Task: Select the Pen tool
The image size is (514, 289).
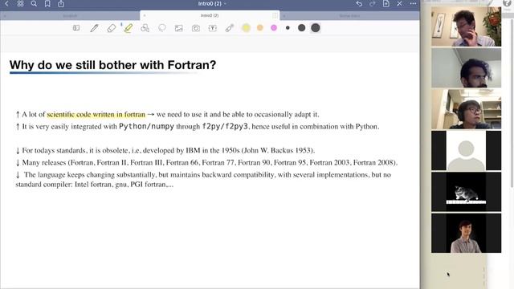Action: 94,28
